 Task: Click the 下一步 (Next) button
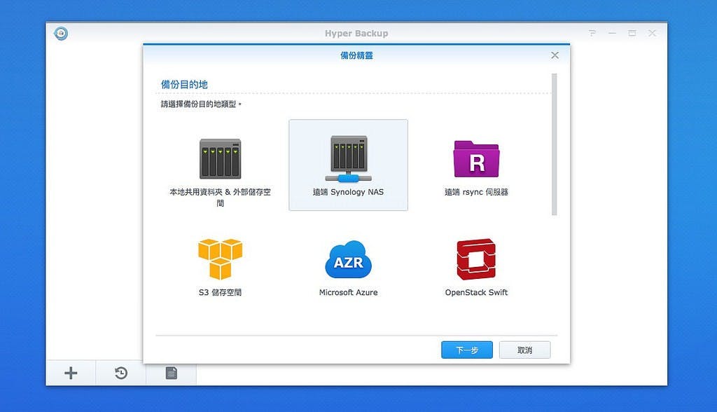[467, 350]
